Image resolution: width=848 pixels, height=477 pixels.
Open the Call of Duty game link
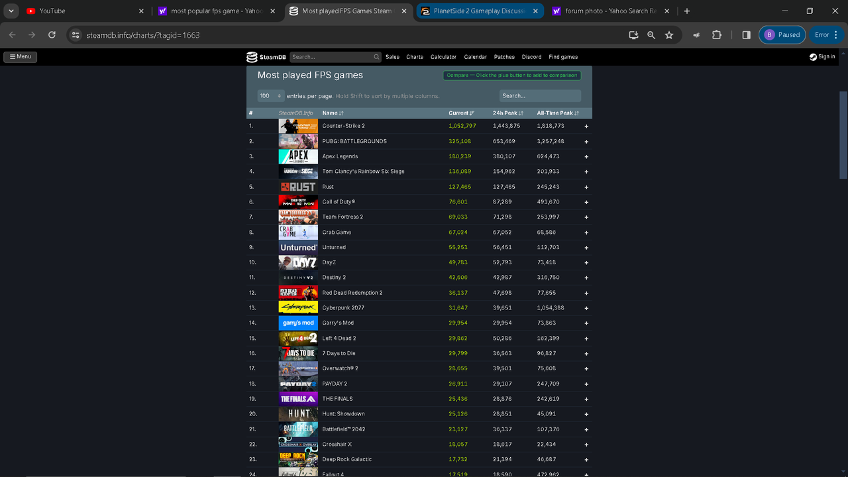(x=339, y=202)
